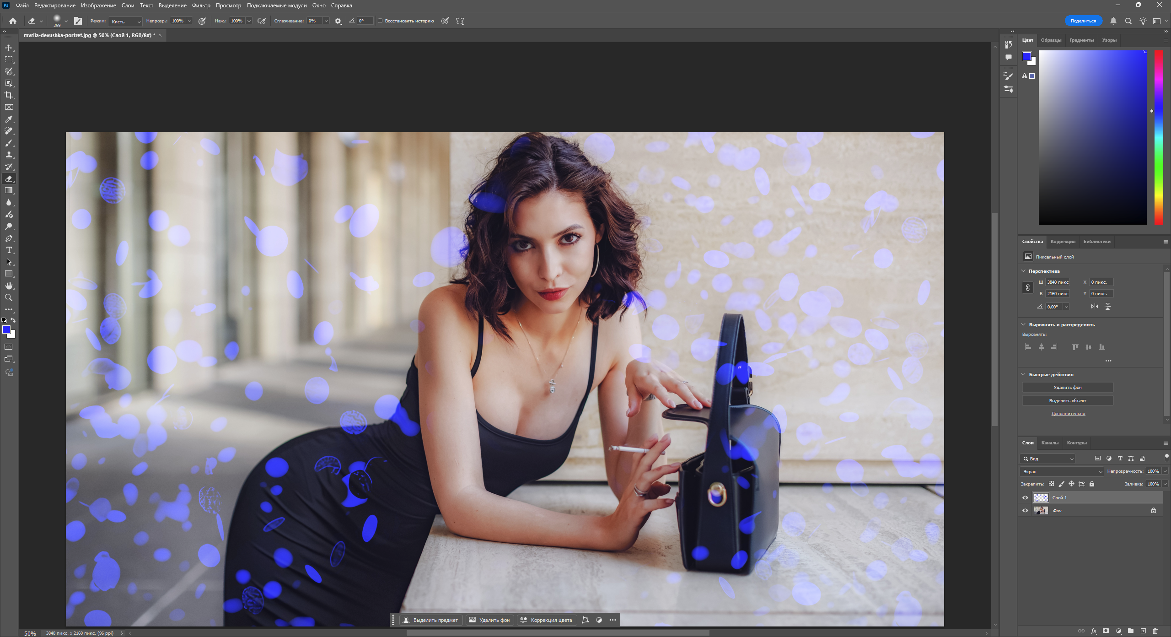Click the Дополнительно link

[1068, 414]
